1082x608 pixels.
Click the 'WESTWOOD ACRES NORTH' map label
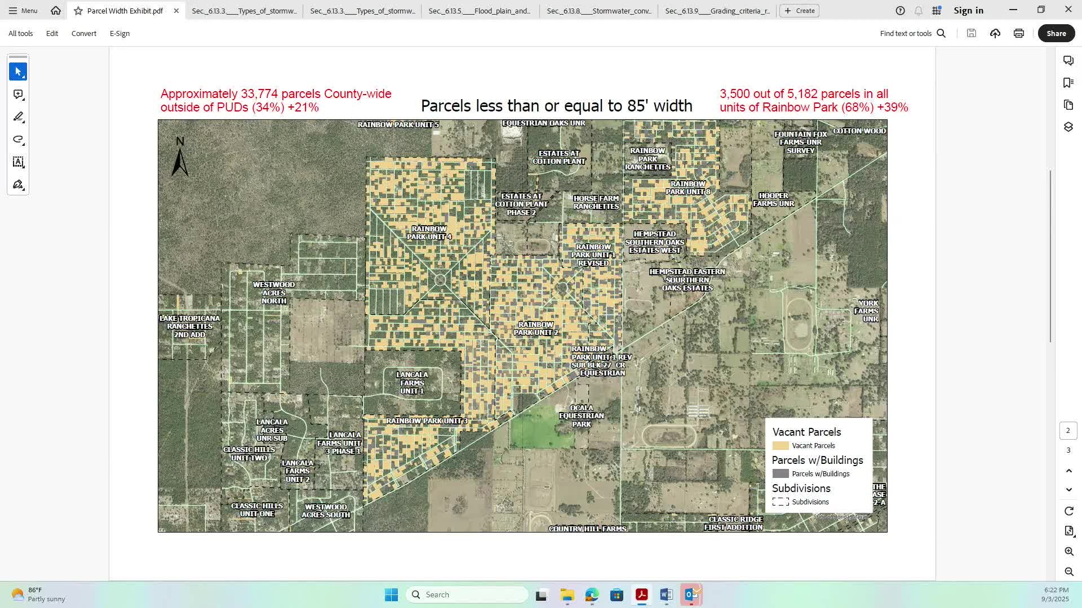274,293
